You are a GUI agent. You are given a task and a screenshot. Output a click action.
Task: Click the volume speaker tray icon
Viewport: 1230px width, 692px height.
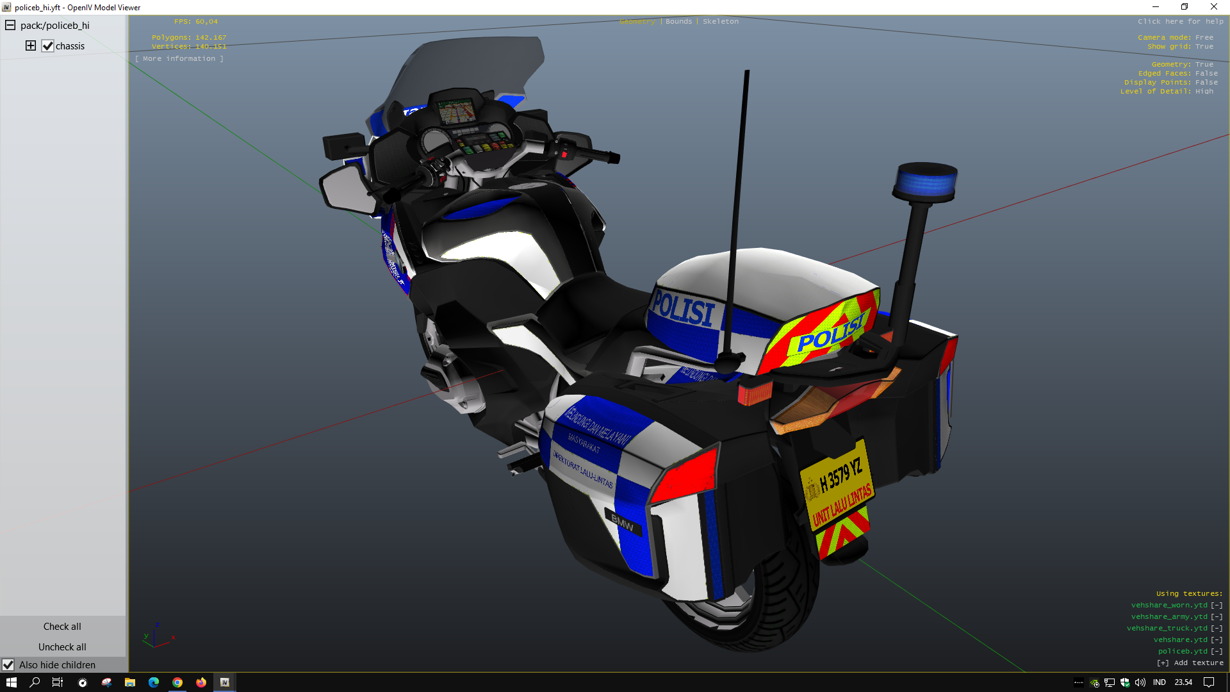click(x=1140, y=682)
